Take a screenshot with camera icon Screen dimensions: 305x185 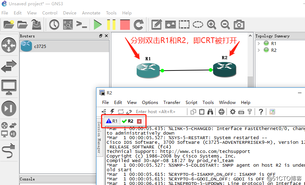239,25
